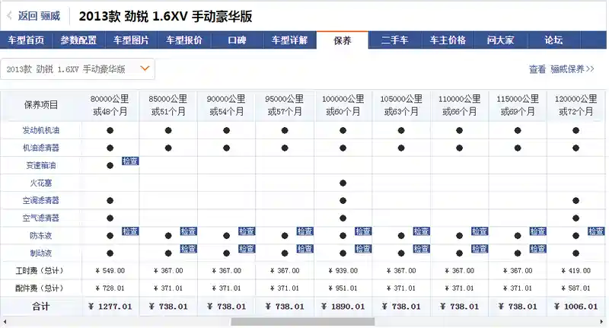Click the 检查 badge in 制动液 row at 85000公里

coord(188,249)
